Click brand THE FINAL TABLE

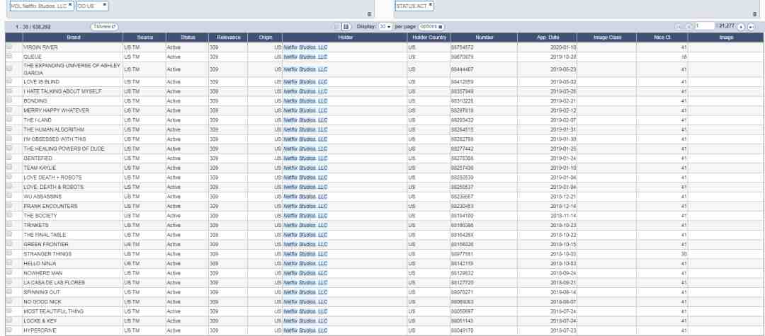coord(45,235)
